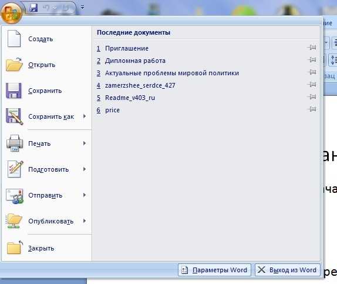This screenshot has width=337, height=284.
Task: Click the Сохранить floppy disk icon
Action: click(x=14, y=91)
